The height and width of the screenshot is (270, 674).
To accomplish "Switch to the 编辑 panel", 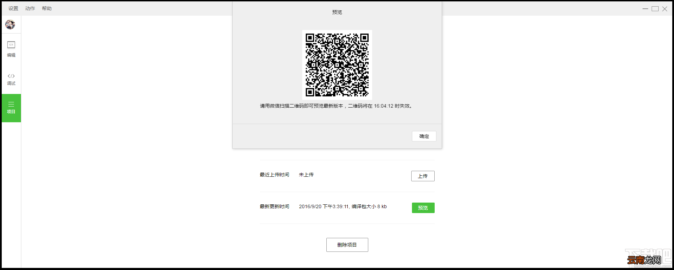I will coord(11,49).
